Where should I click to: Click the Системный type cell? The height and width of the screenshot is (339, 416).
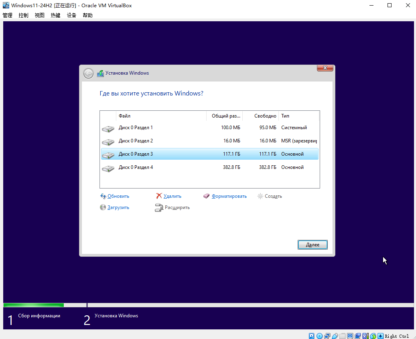(x=294, y=128)
